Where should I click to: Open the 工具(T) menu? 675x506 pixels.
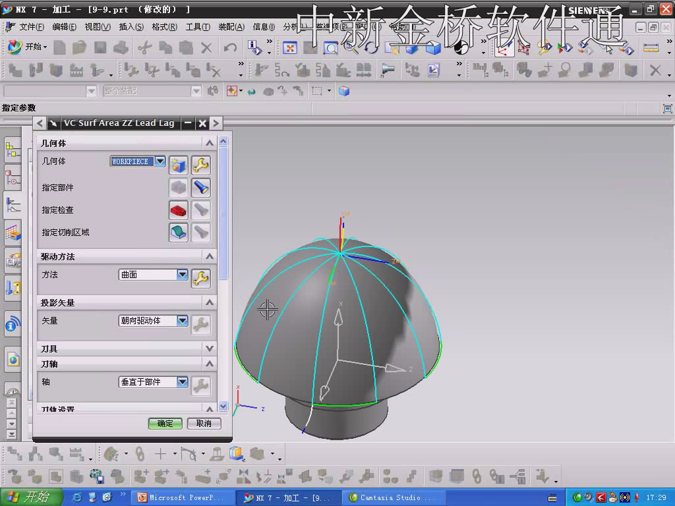click(198, 27)
